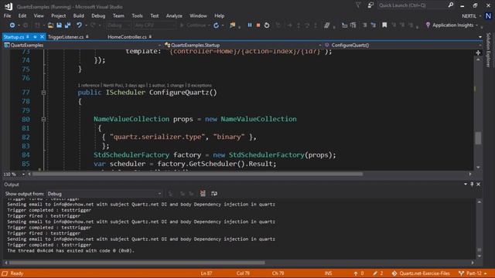
Task: Open the File menu
Action: pos(7,15)
